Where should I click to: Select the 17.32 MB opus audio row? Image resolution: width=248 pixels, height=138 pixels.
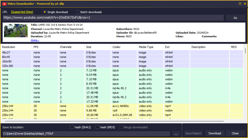point(122,102)
